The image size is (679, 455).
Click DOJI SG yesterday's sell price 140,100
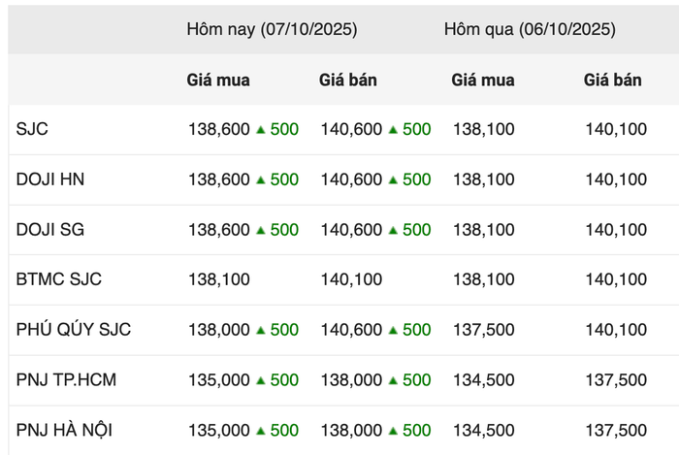[616, 230]
